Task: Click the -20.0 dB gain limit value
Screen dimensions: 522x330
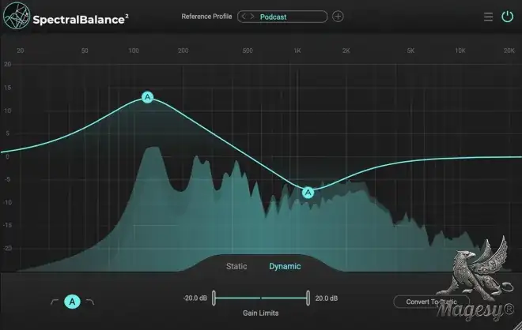Action: pos(195,298)
